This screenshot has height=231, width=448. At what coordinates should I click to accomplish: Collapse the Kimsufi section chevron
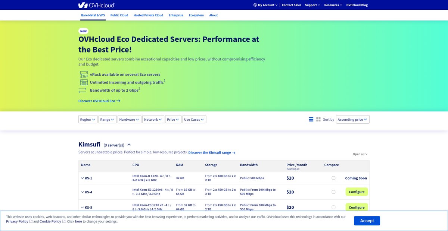pos(129,145)
